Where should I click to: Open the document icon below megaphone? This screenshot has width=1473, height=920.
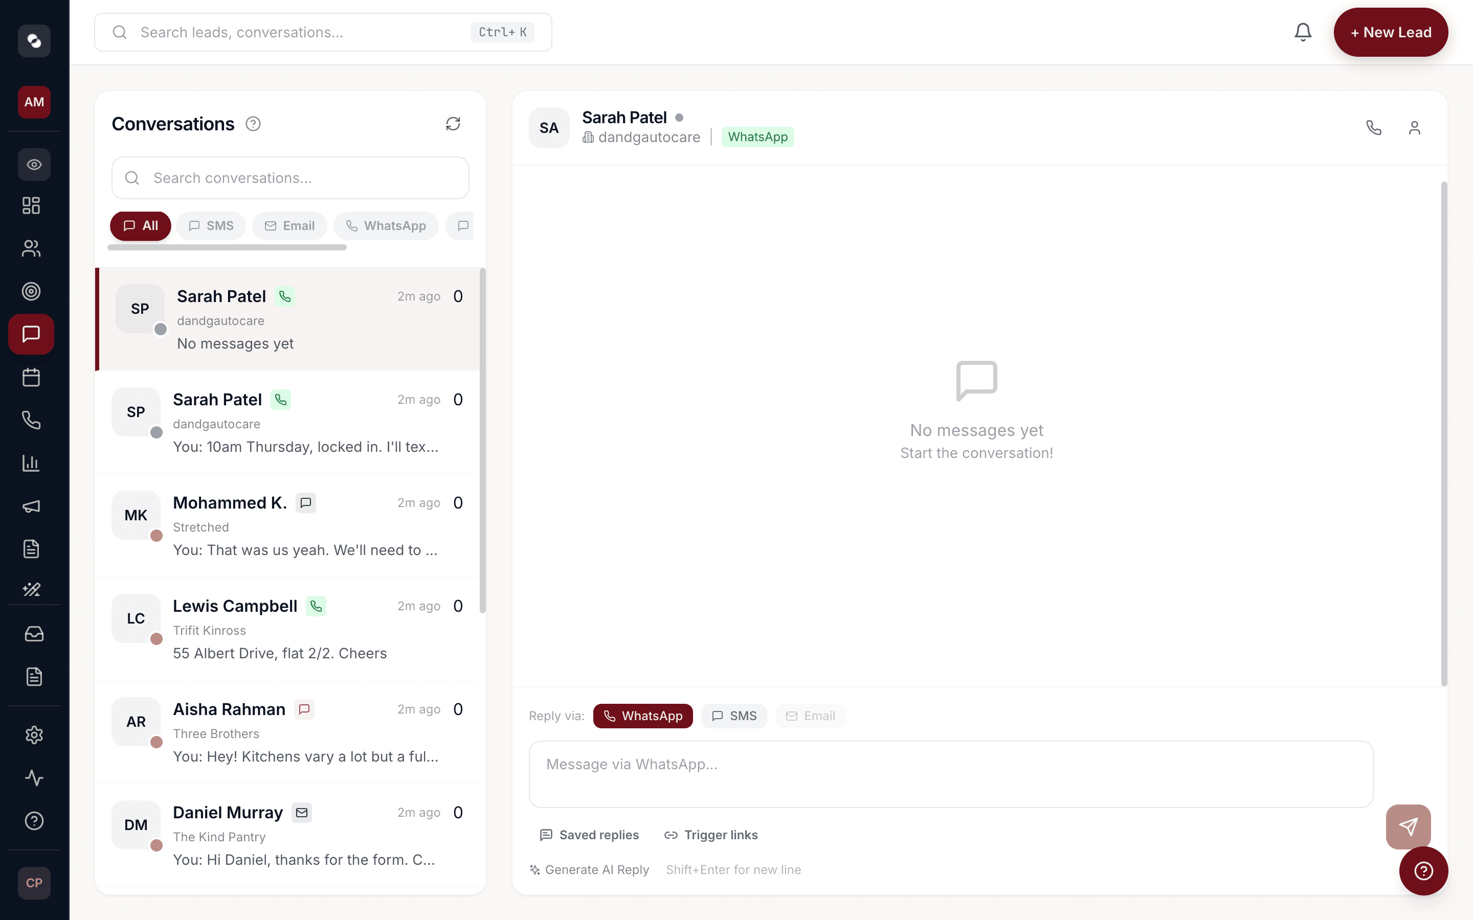(x=31, y=549)
